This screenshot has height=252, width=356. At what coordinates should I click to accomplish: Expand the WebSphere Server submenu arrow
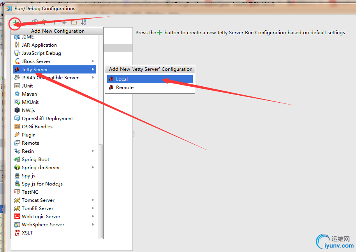coord(93,224)
